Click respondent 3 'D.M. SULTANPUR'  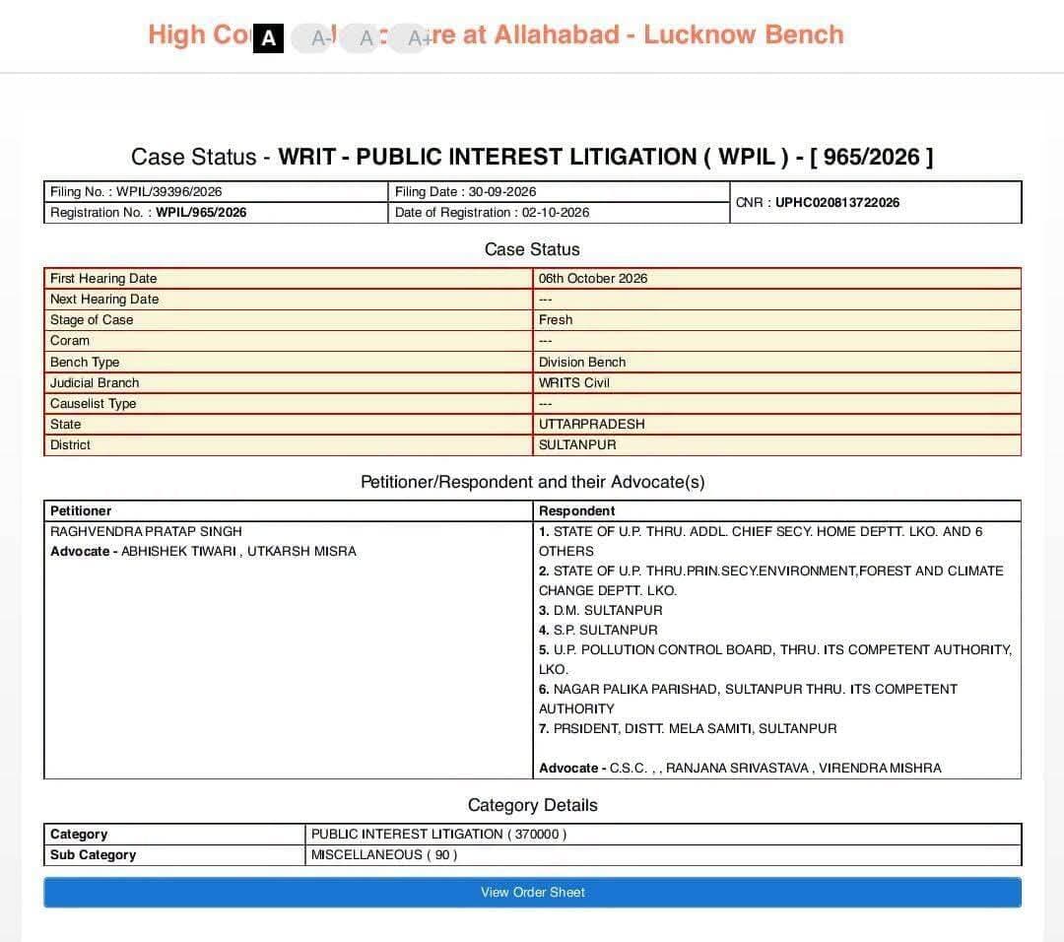(601, 610)
